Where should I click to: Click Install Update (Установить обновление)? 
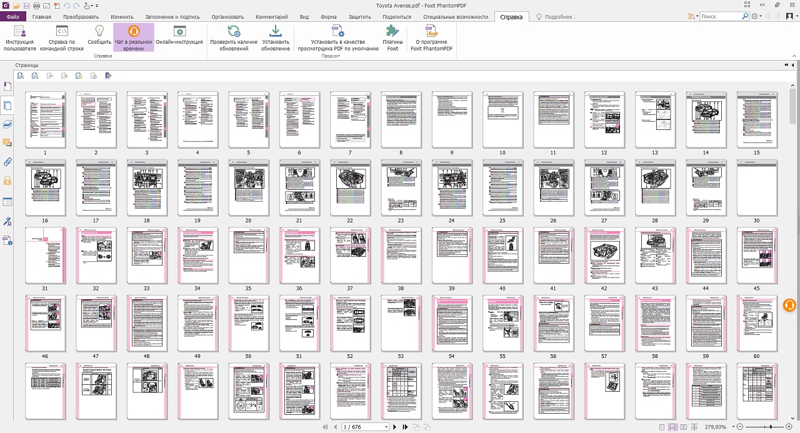(276, 37)
